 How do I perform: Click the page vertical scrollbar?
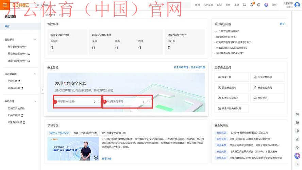(291, 90)
